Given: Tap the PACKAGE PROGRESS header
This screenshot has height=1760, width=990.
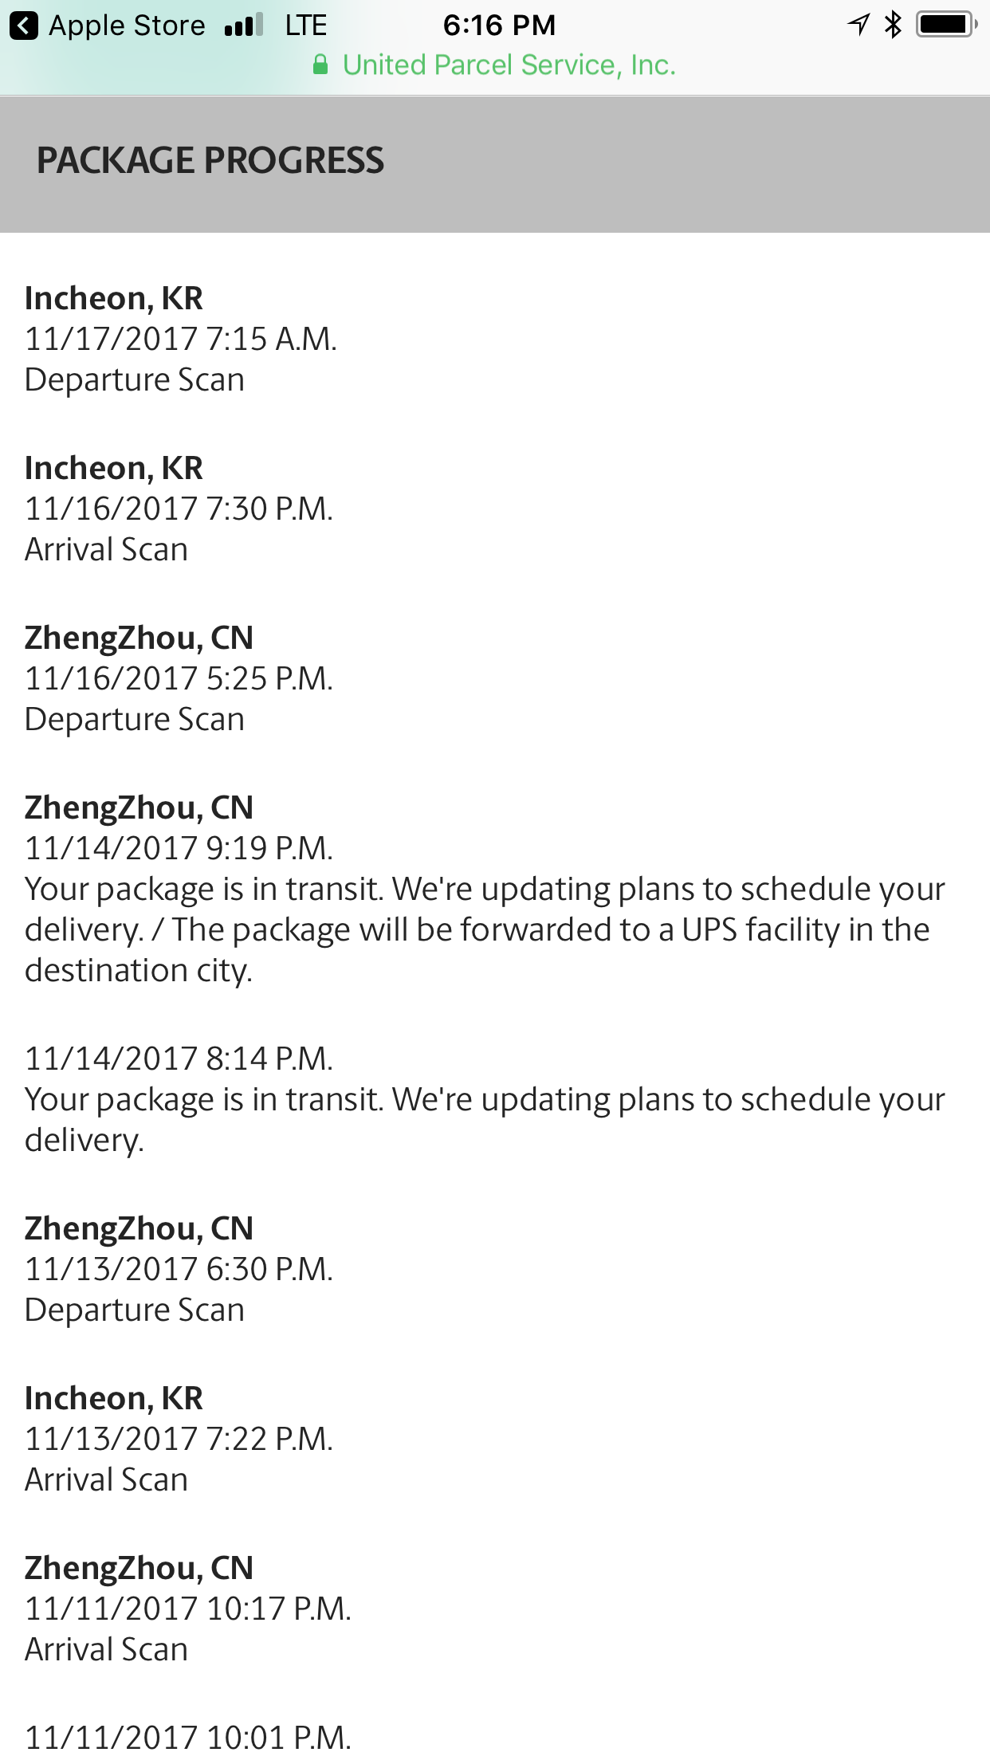Looking at the screenshot, I should pyautogui.click(x=210, y=161).
